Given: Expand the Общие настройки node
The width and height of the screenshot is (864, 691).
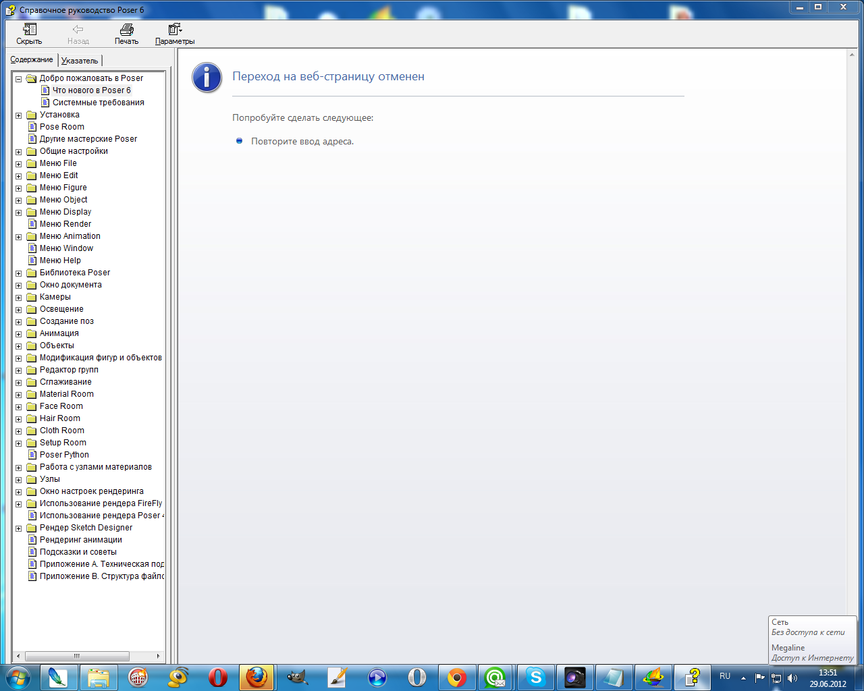Looking at the screenshot, I should pos(19,152).
